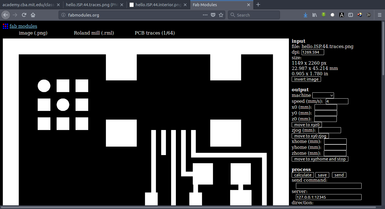The image size is (385, 209).
Task: Reload the page with the refresh icon
Action: point(24,15)
